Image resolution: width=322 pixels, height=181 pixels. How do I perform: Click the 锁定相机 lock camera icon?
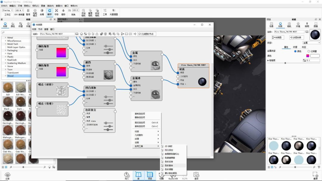[x=97, y=10]
